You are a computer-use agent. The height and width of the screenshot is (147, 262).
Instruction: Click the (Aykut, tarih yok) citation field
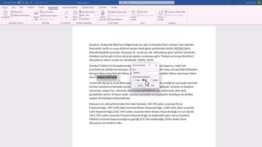point(107,77)
